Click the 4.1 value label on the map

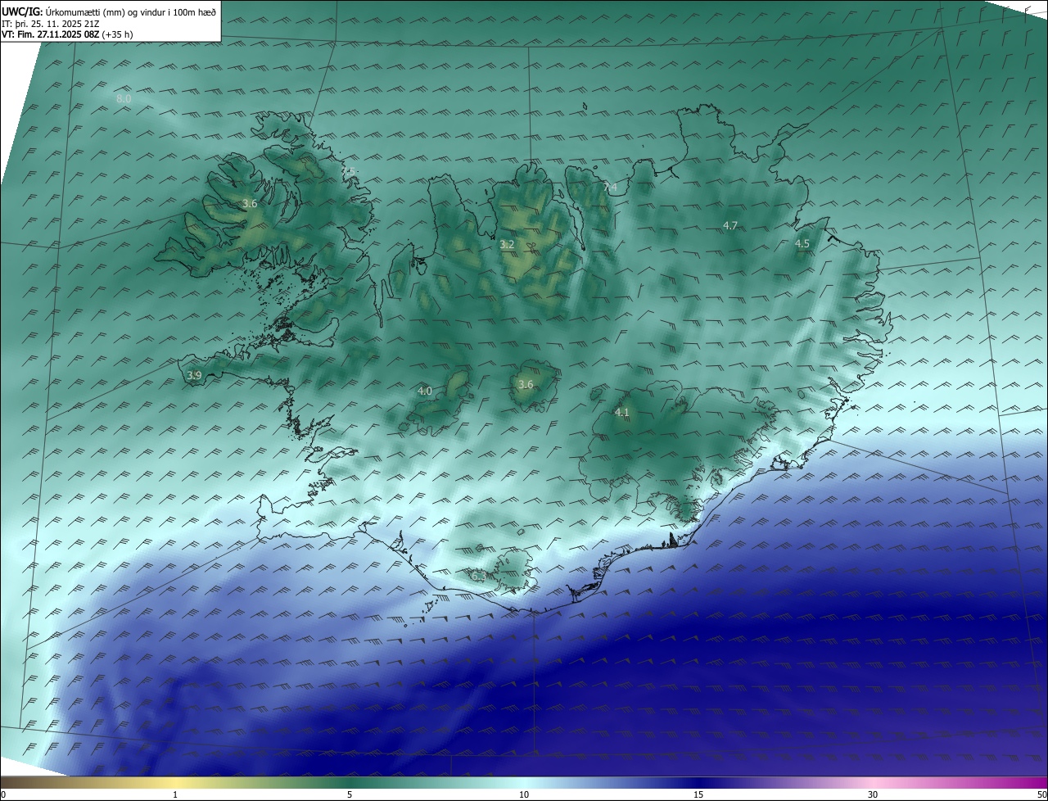pyautogui.click(x=621, y=412)
